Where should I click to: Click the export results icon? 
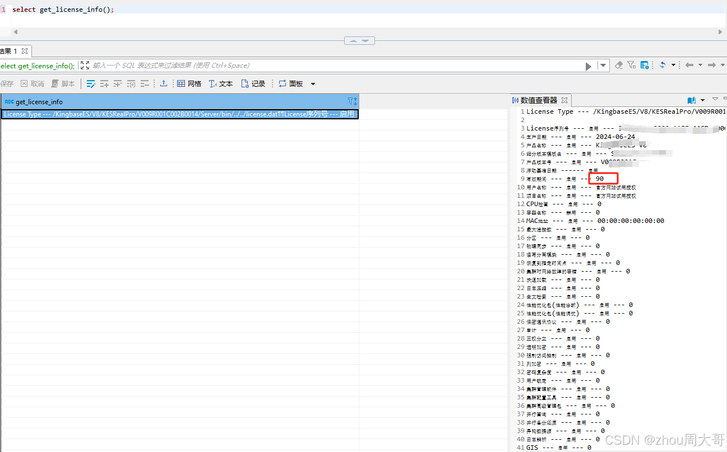(x=164, y=84)
